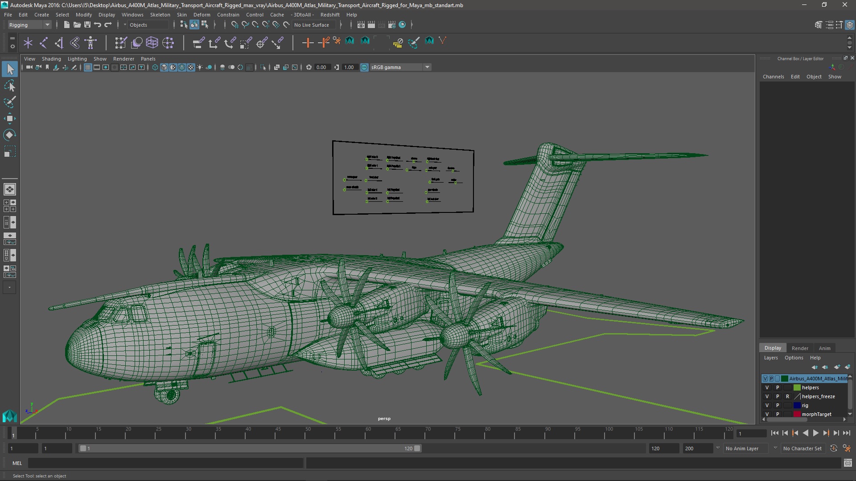This screenshot has width=856, height=481.
Task: Toggle R reference mode of helpers_freeze layer
Action: pyautogui.click(x=788, y=397)
